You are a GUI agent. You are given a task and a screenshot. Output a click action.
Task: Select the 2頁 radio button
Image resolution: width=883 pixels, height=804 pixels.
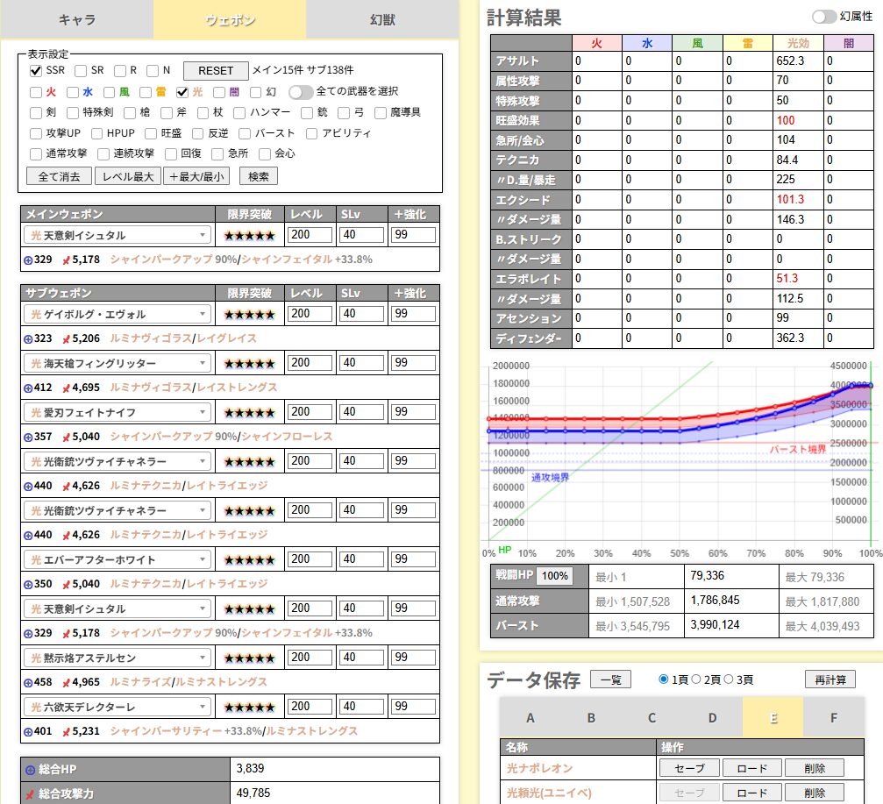click(x=698, y=679)
